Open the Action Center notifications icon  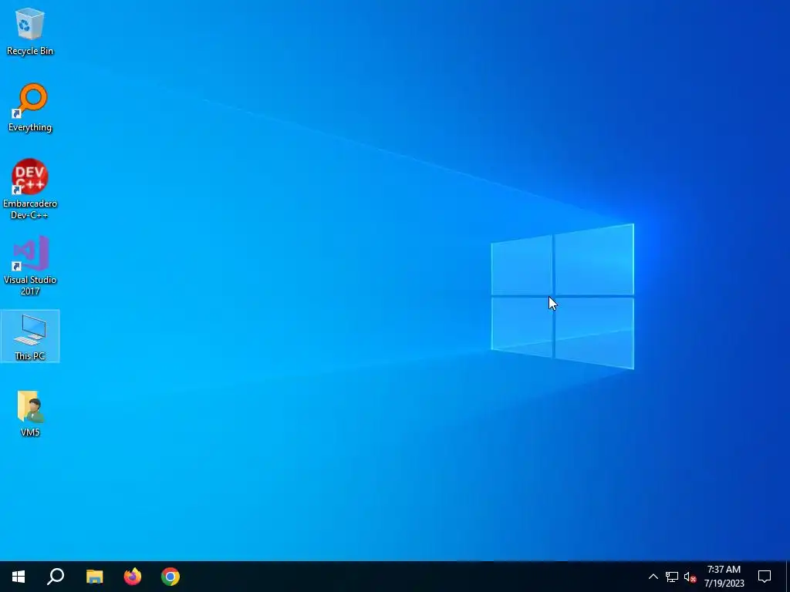pyautogui.click(x=765, y=577)
